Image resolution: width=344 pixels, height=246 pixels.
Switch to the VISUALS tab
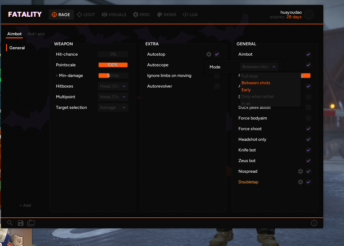(x=114, y=15)
